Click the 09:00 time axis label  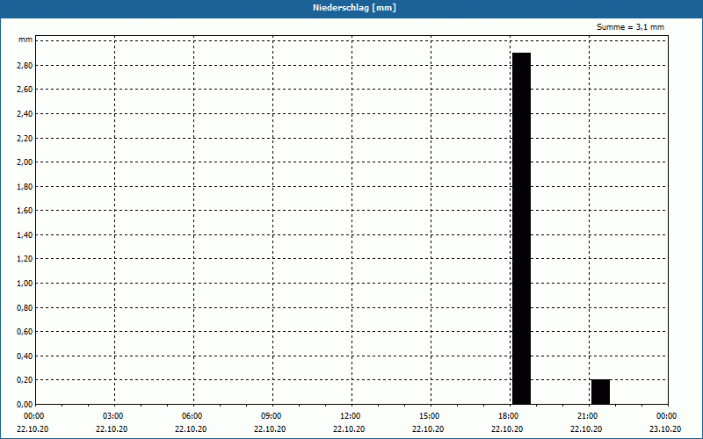pyautogui.click(x=272, y=416)
